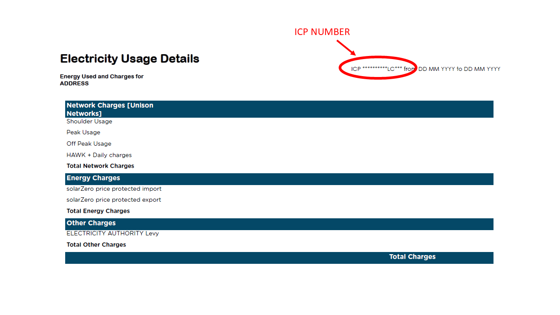
Task: Select solarZero price protected export row
Action: click(x=114, y=200)
